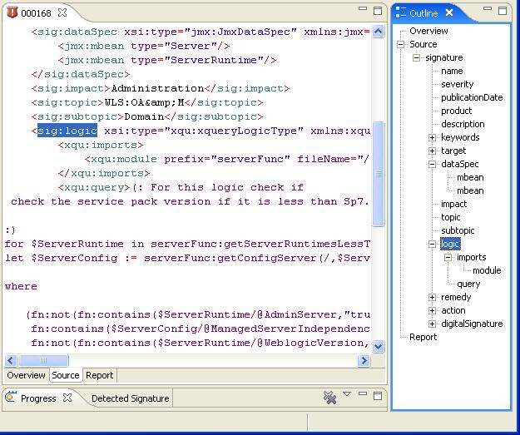Minimize the Outline panel

(x=488, y=8)
